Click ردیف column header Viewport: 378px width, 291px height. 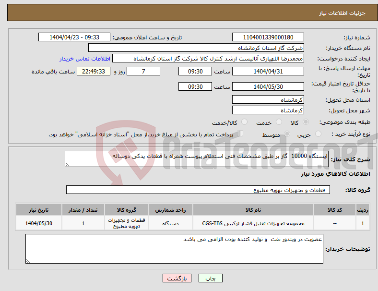pyautogui.click(x=362, y=210)
